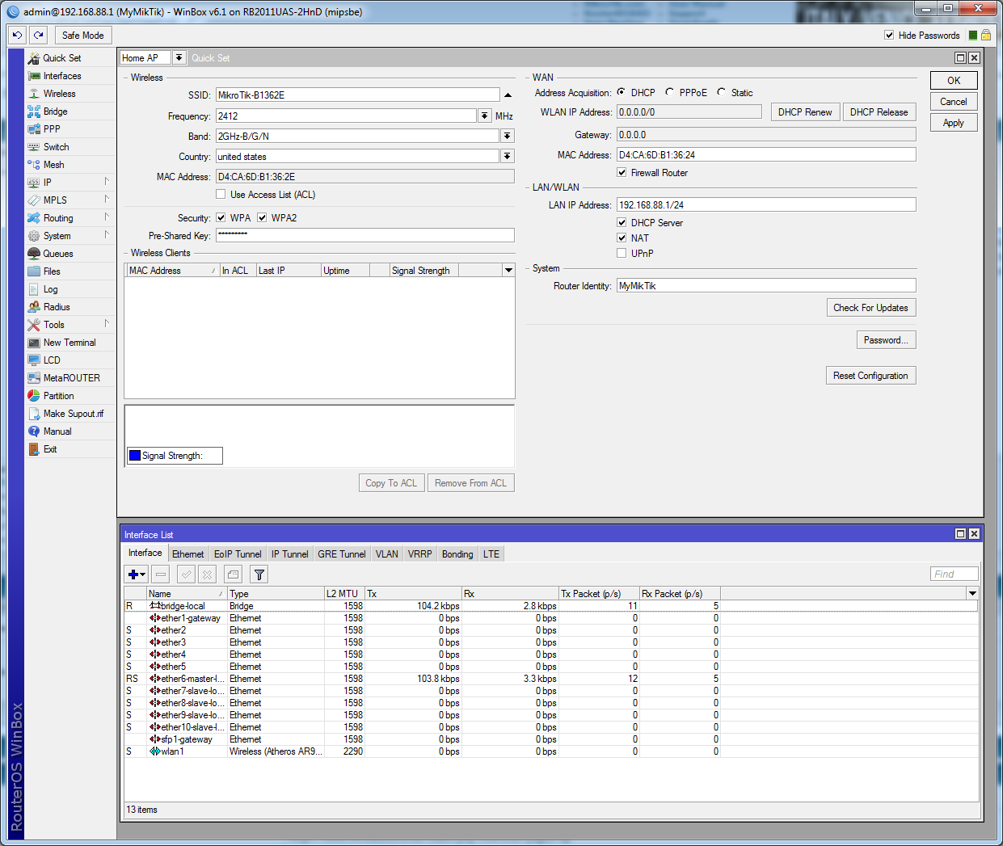
Task: Click the padlock icon at top right
Action: pos(986,36)
